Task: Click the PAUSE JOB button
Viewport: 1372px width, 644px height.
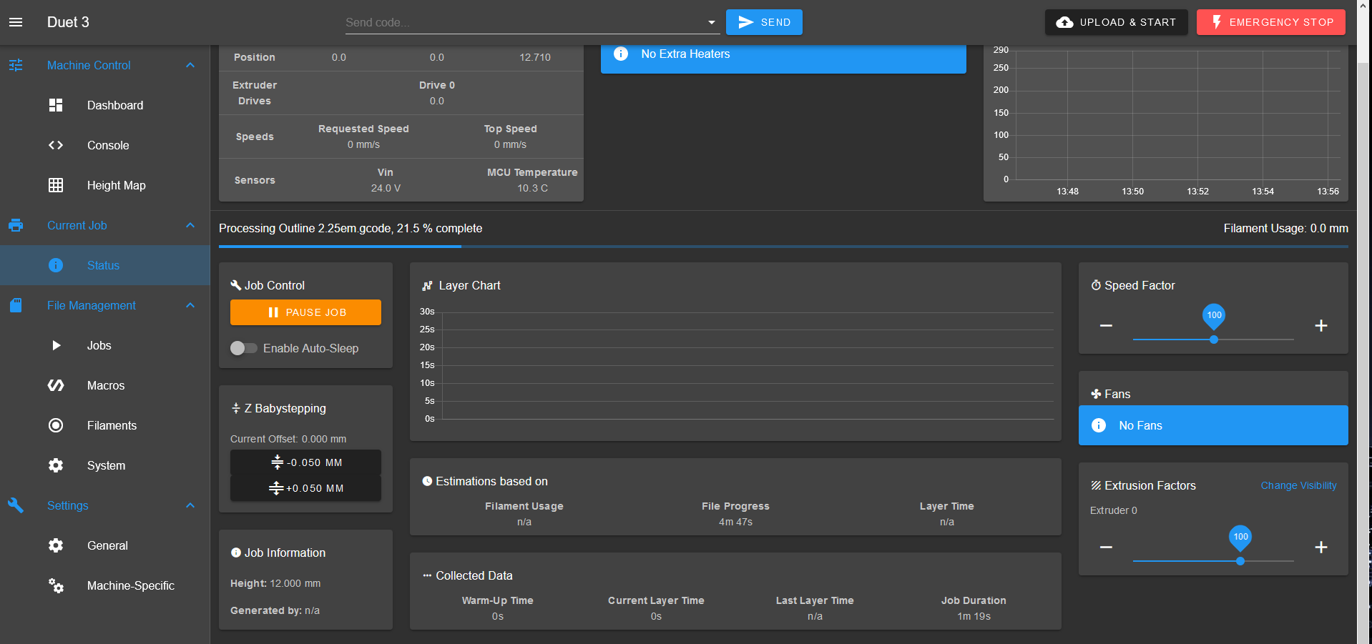Action: (305, 312)
